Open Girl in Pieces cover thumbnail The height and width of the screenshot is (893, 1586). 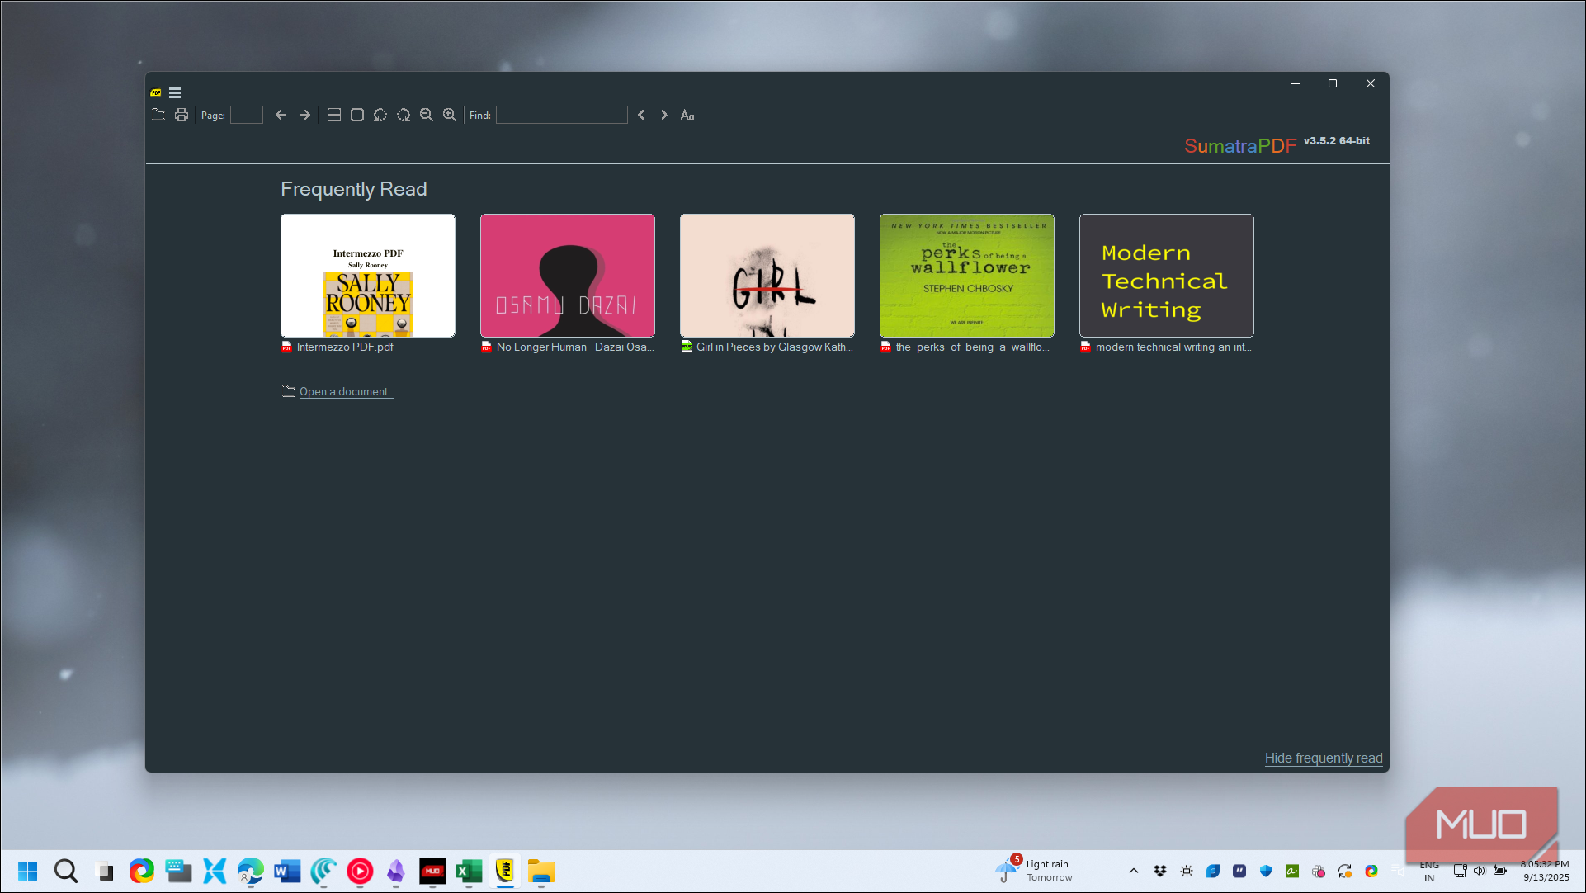pos(767,276)
